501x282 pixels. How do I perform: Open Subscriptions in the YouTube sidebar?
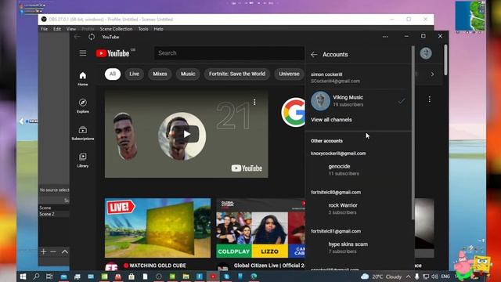click(83, 133)
